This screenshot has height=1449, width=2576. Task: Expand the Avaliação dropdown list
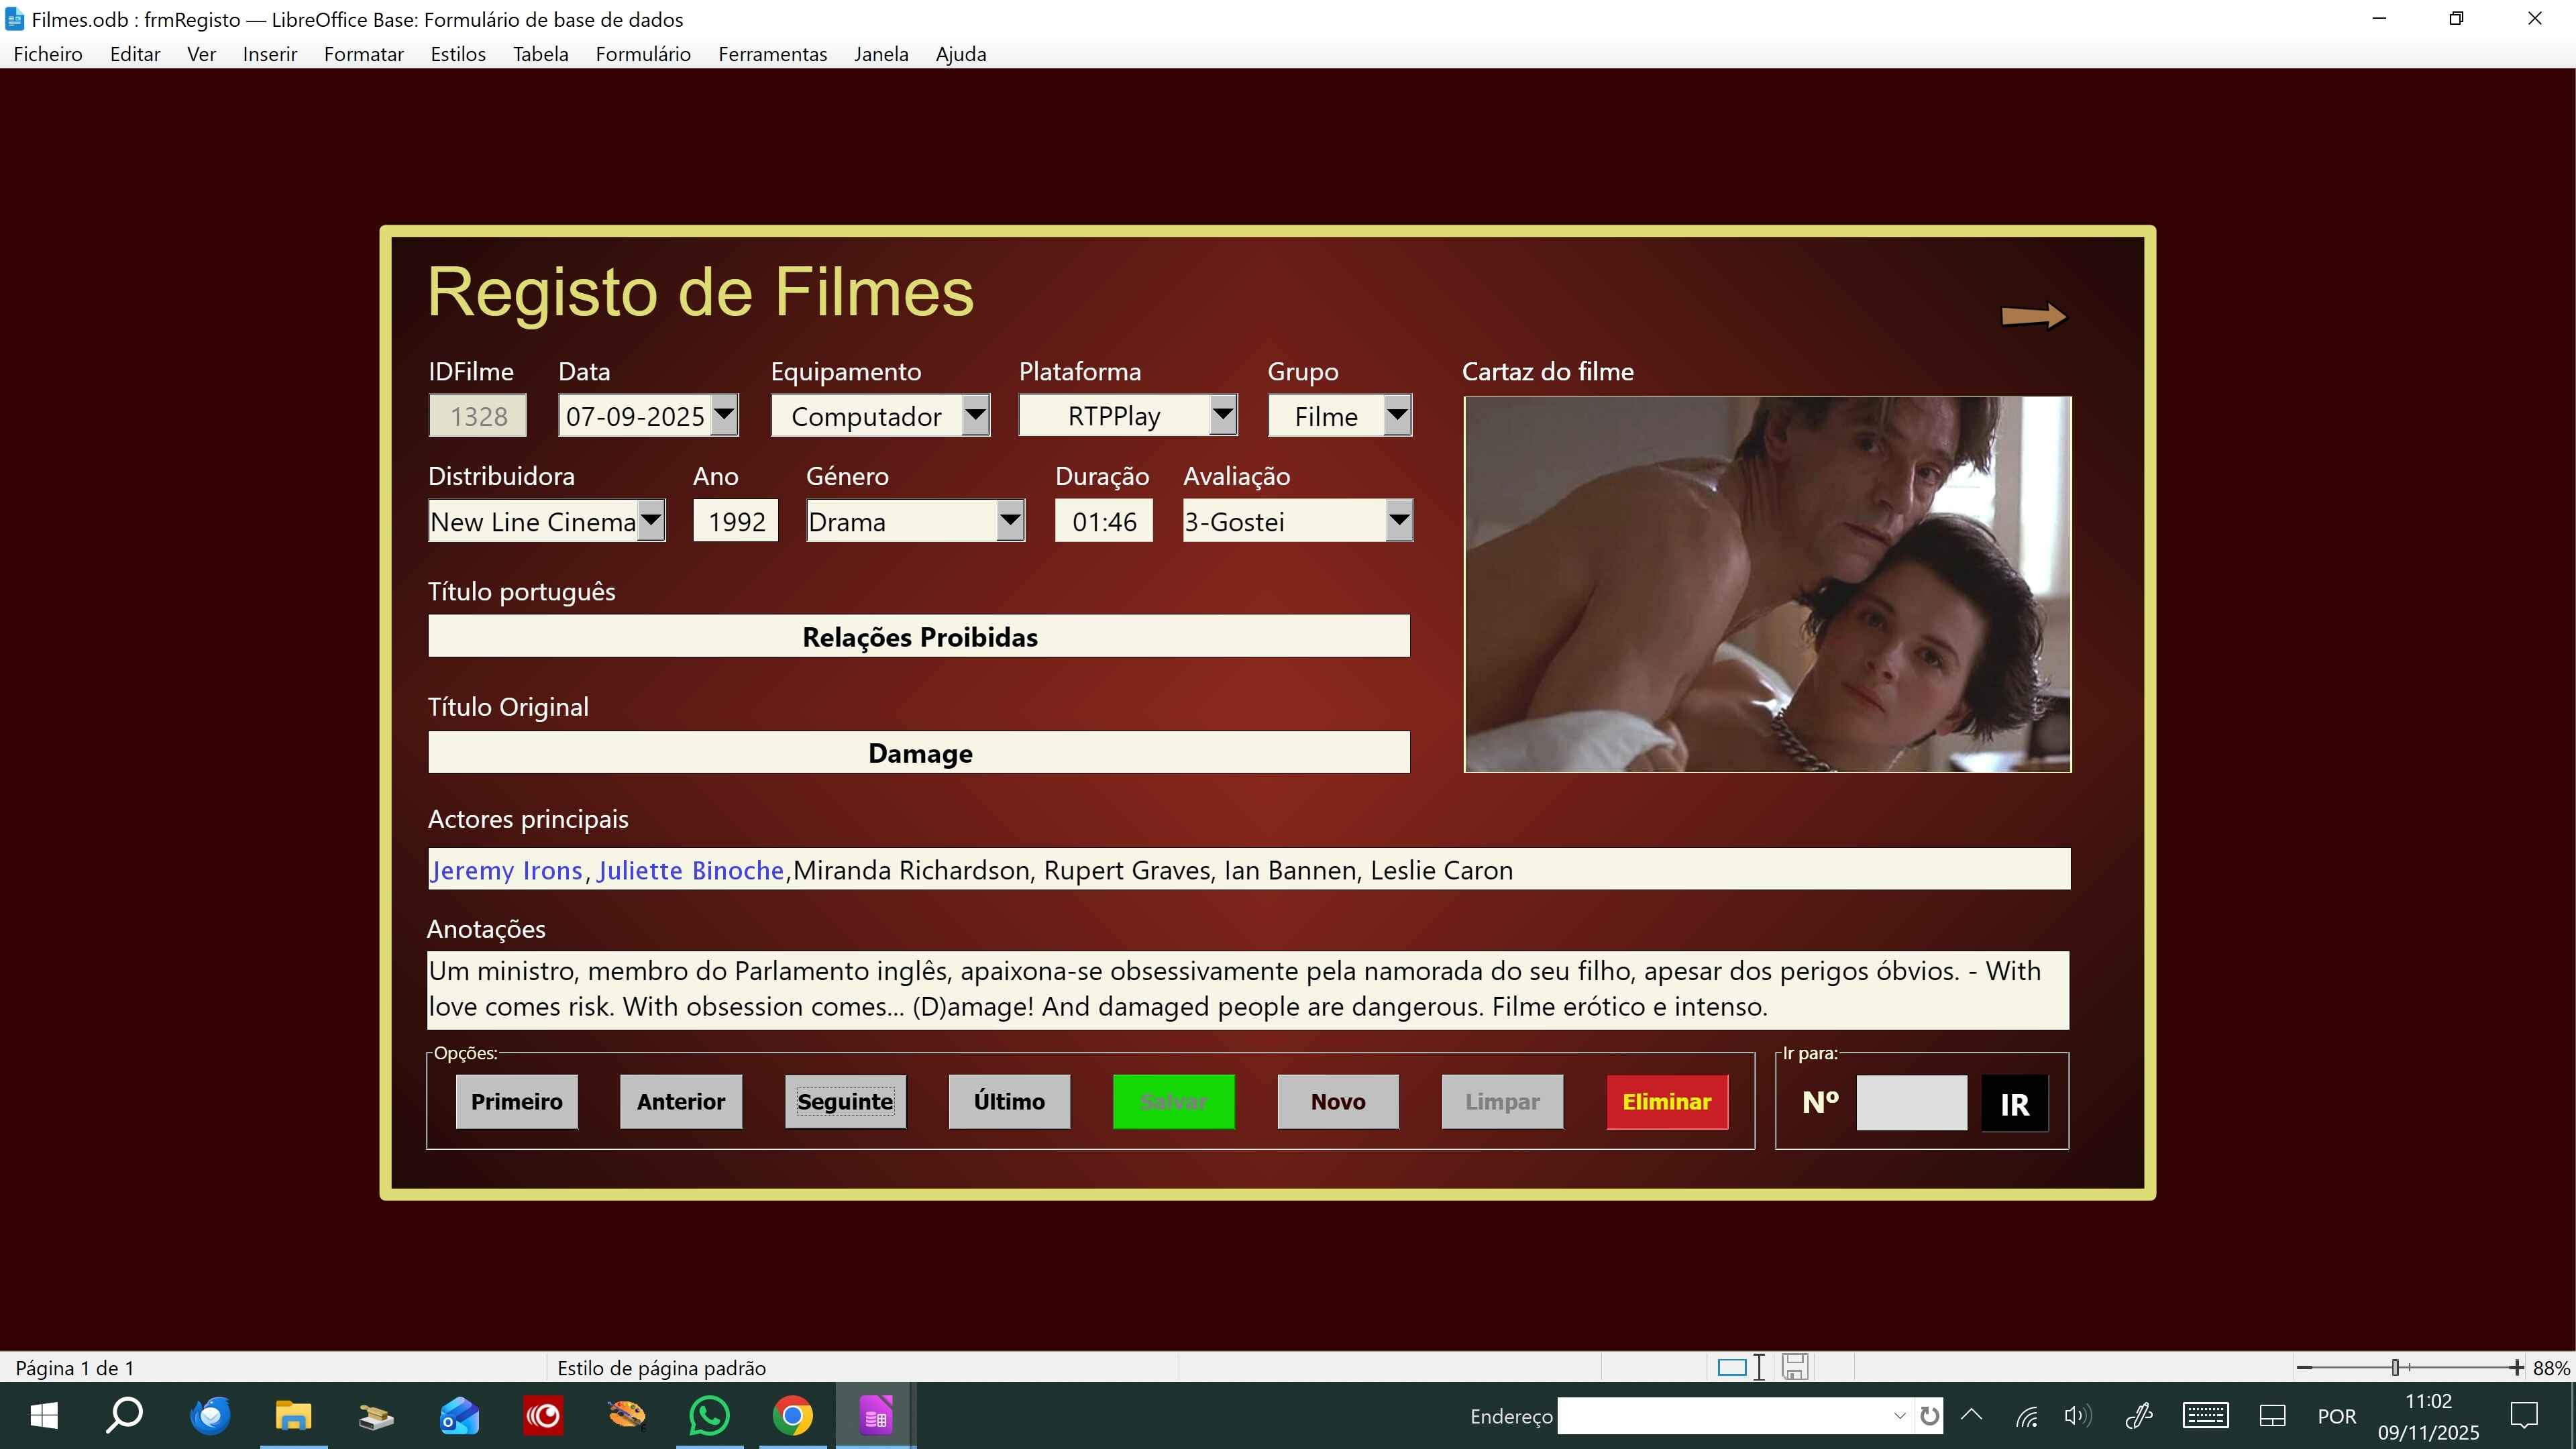1399,520
